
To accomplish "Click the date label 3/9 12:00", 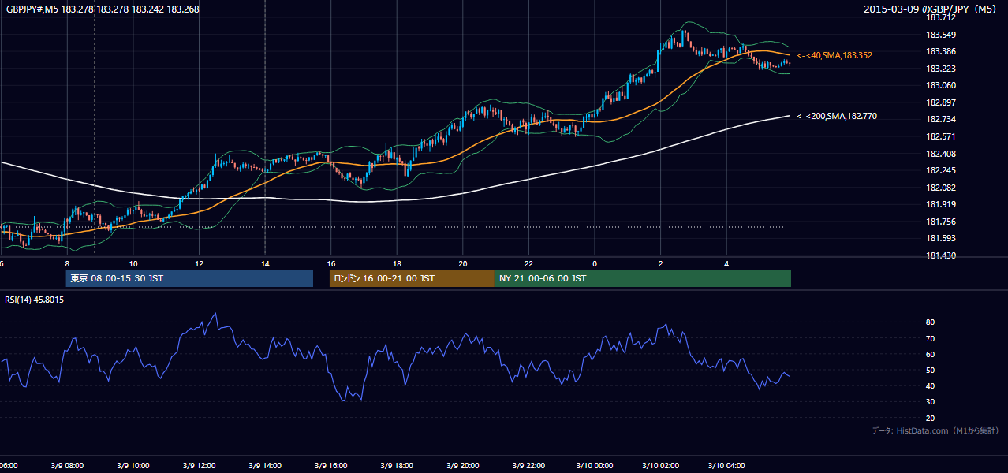I will point(200,466).
